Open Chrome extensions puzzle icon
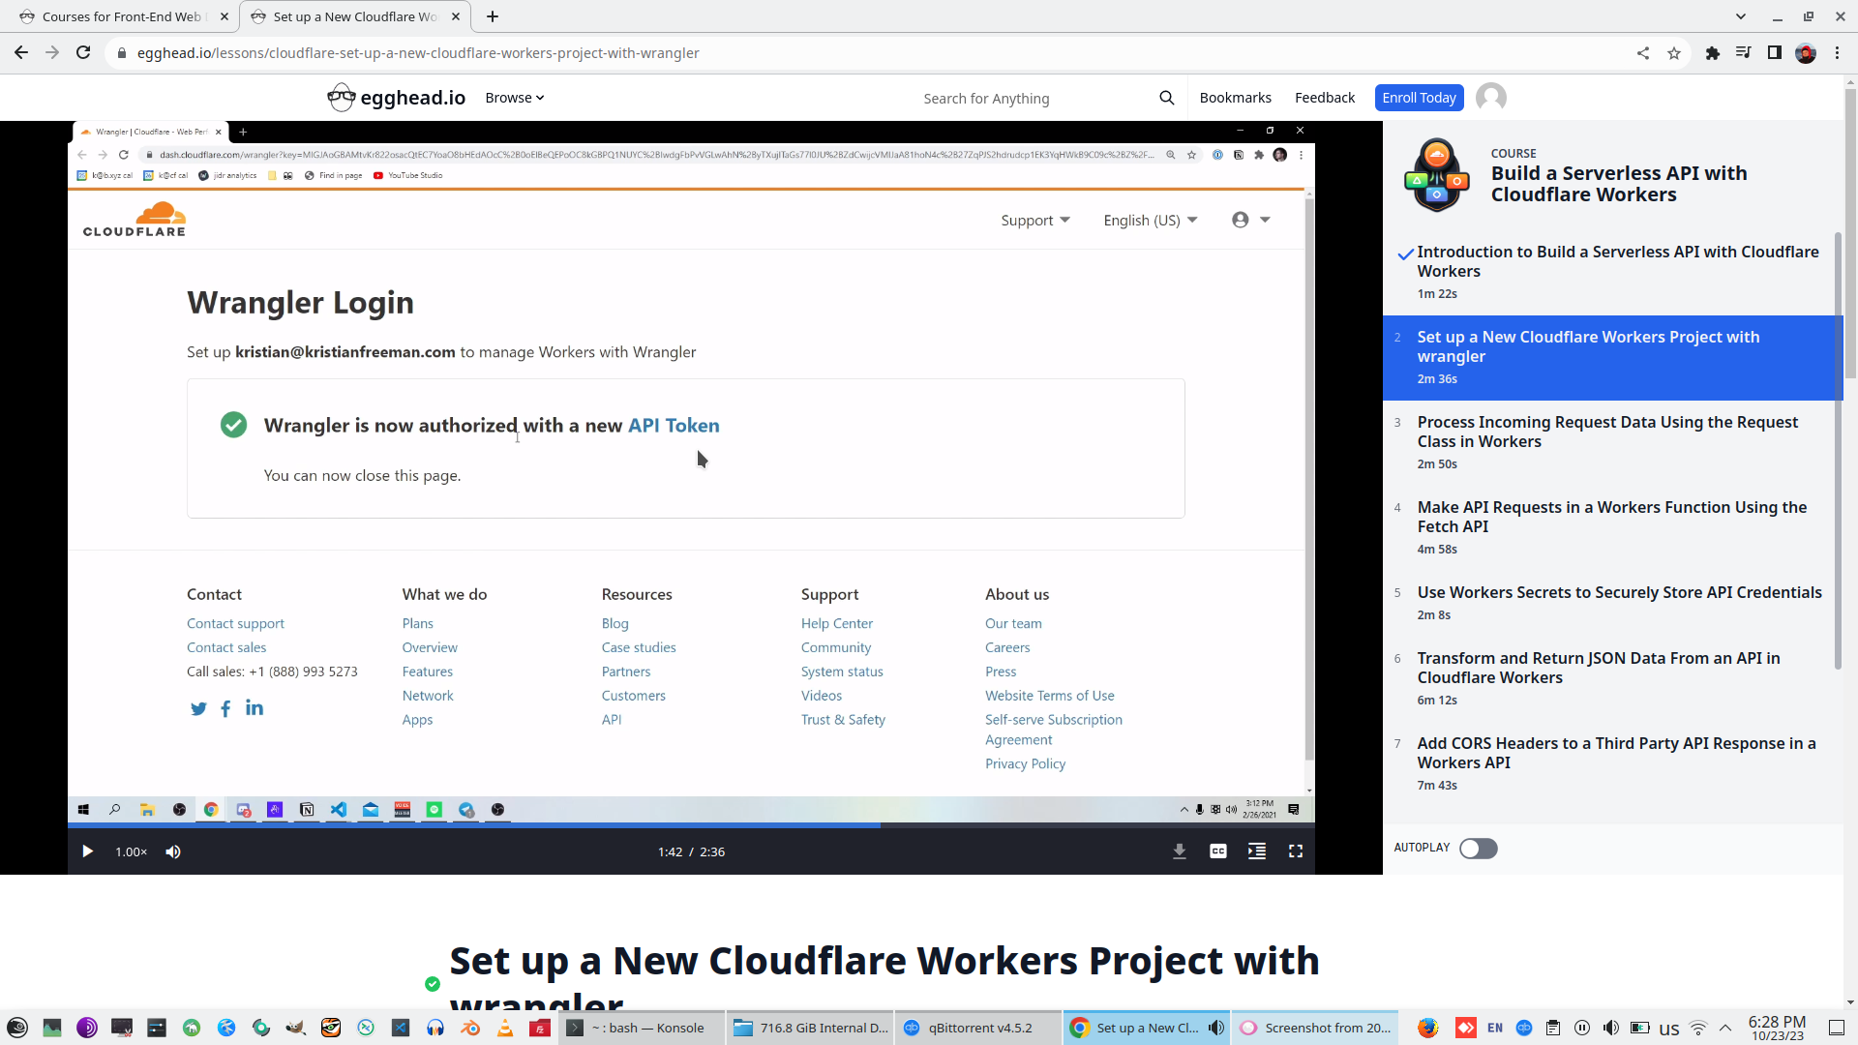The height and width of the screenshot is (1045, 1858). coord(1713,53)
